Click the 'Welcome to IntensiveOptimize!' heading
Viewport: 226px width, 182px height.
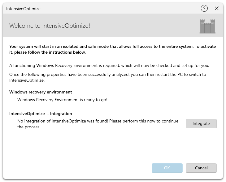(50, 26)
